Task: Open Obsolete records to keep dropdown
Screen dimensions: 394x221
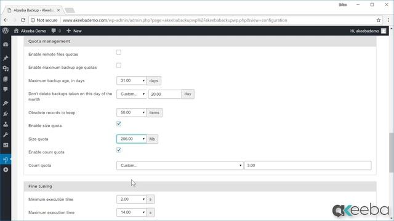Action: point(131,112)
